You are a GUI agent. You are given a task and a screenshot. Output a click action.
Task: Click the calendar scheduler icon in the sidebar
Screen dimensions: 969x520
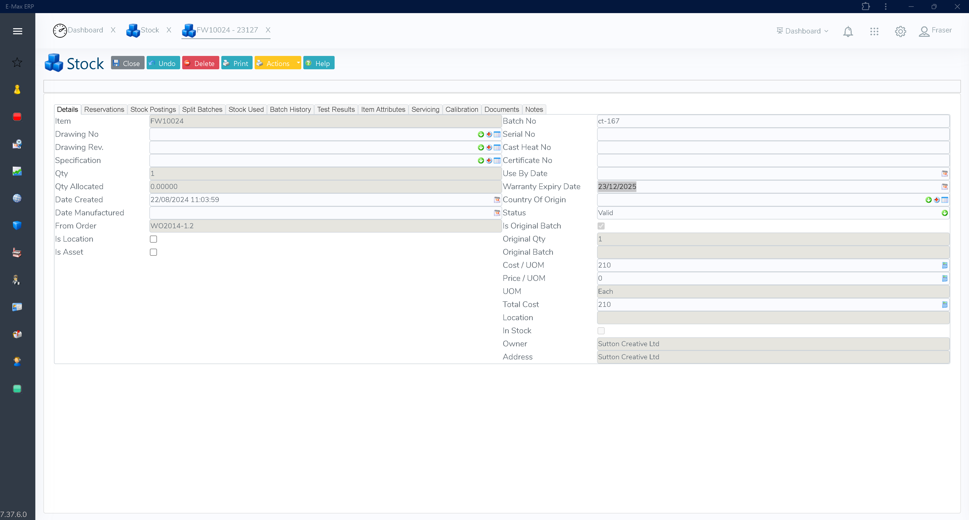pos(17,144)
